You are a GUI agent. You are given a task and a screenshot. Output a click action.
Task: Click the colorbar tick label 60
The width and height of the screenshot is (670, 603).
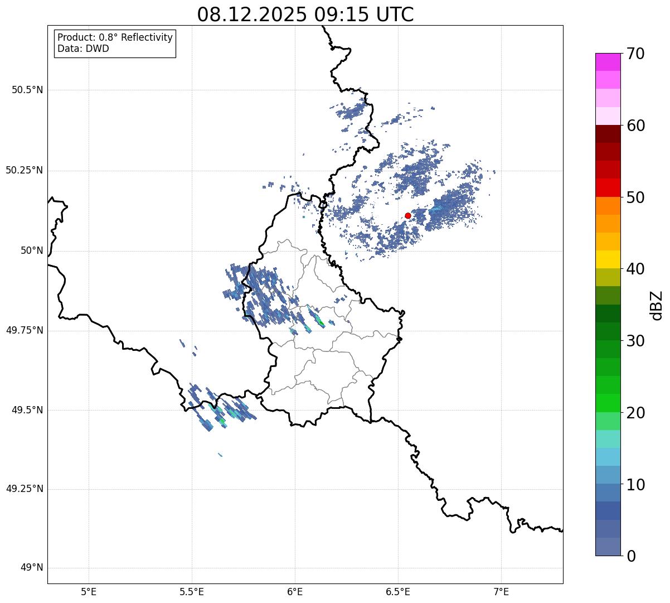[635, 126]
